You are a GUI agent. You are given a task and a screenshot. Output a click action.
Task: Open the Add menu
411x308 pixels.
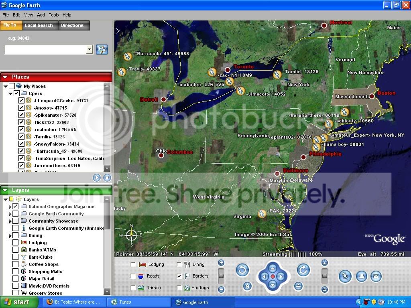pos(41,15)
